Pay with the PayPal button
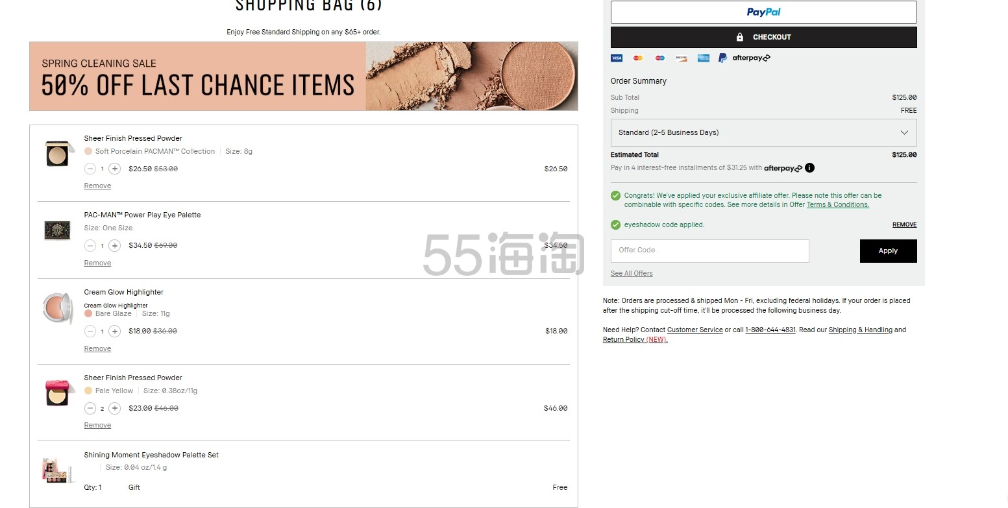Image resolution: width=1008 pixels, height=508 pixels. point(763,12)
